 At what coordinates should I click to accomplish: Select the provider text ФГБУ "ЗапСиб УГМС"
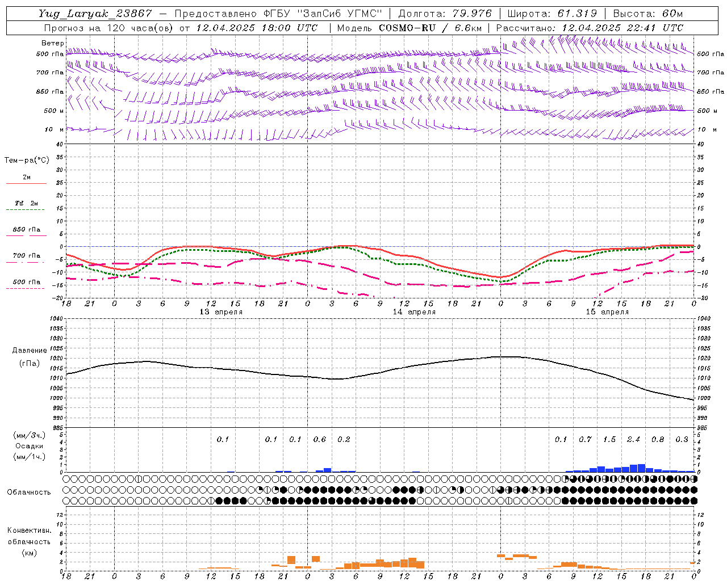(323, 14)
